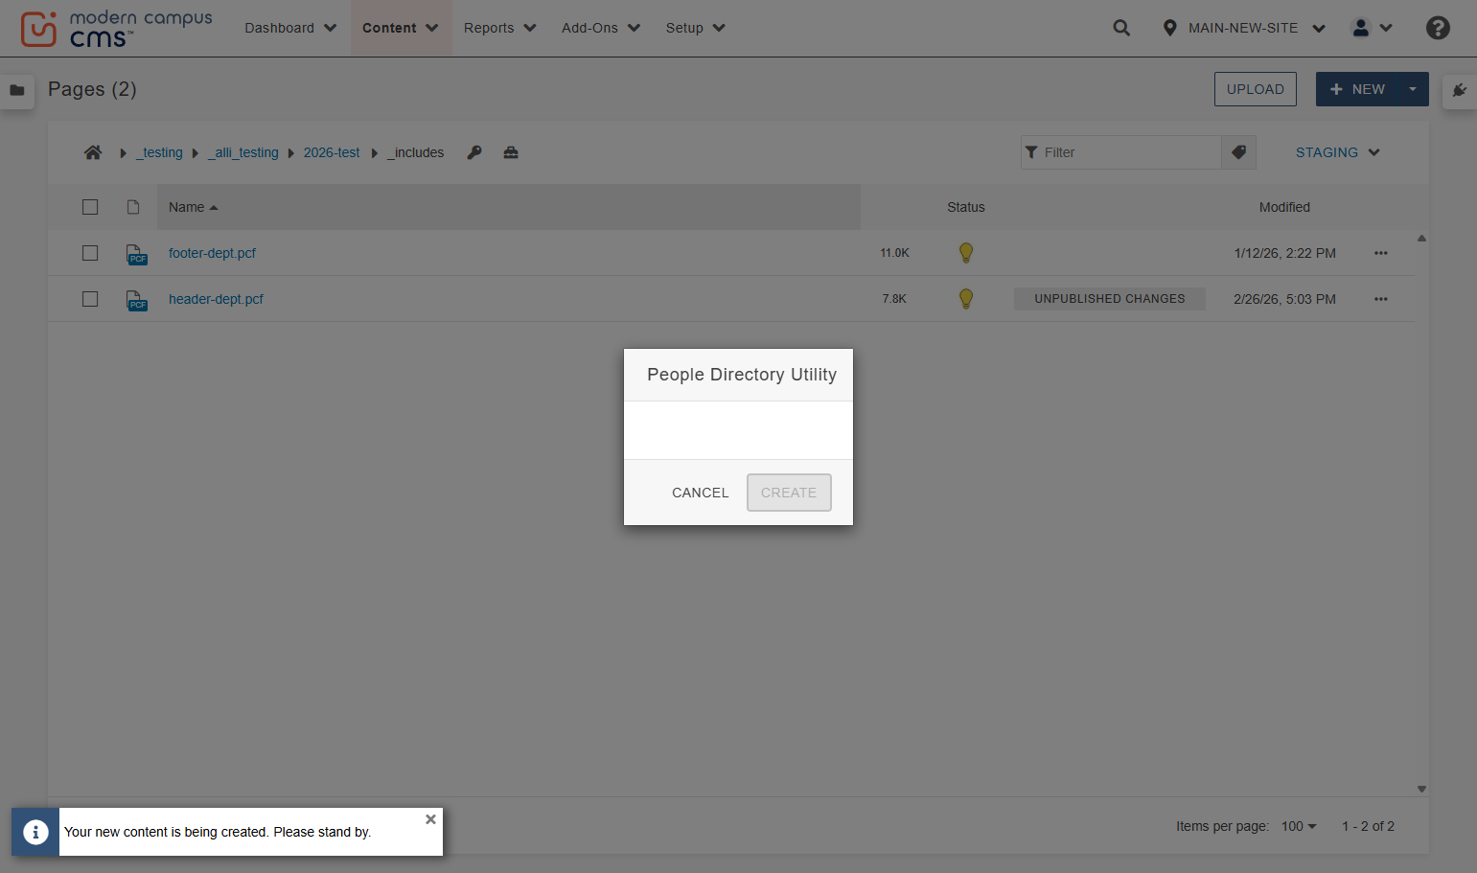Click the toolbox icon in breadcrumb bar
The height and width of the screenshot is (873, 1477).
511,152
